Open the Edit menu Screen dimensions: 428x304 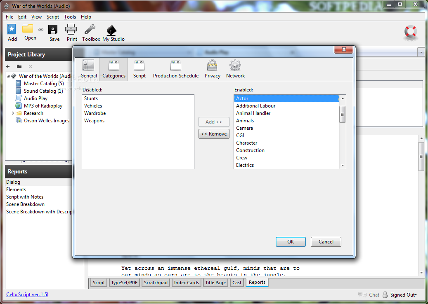pos(22,17)
